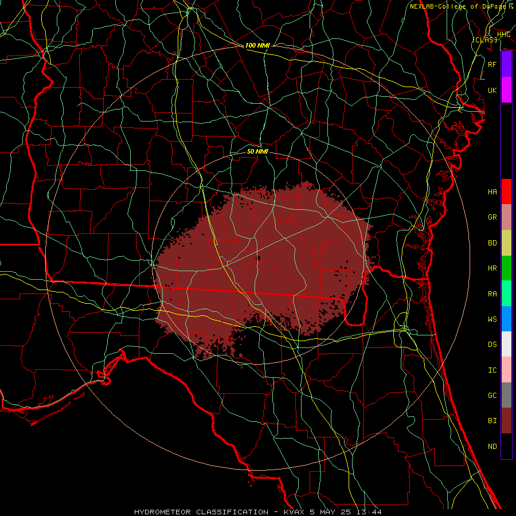The image size is (516, 516).
Task: Click the HR green legend swatch
Action: pyautogui.click(x=506, y=268)
